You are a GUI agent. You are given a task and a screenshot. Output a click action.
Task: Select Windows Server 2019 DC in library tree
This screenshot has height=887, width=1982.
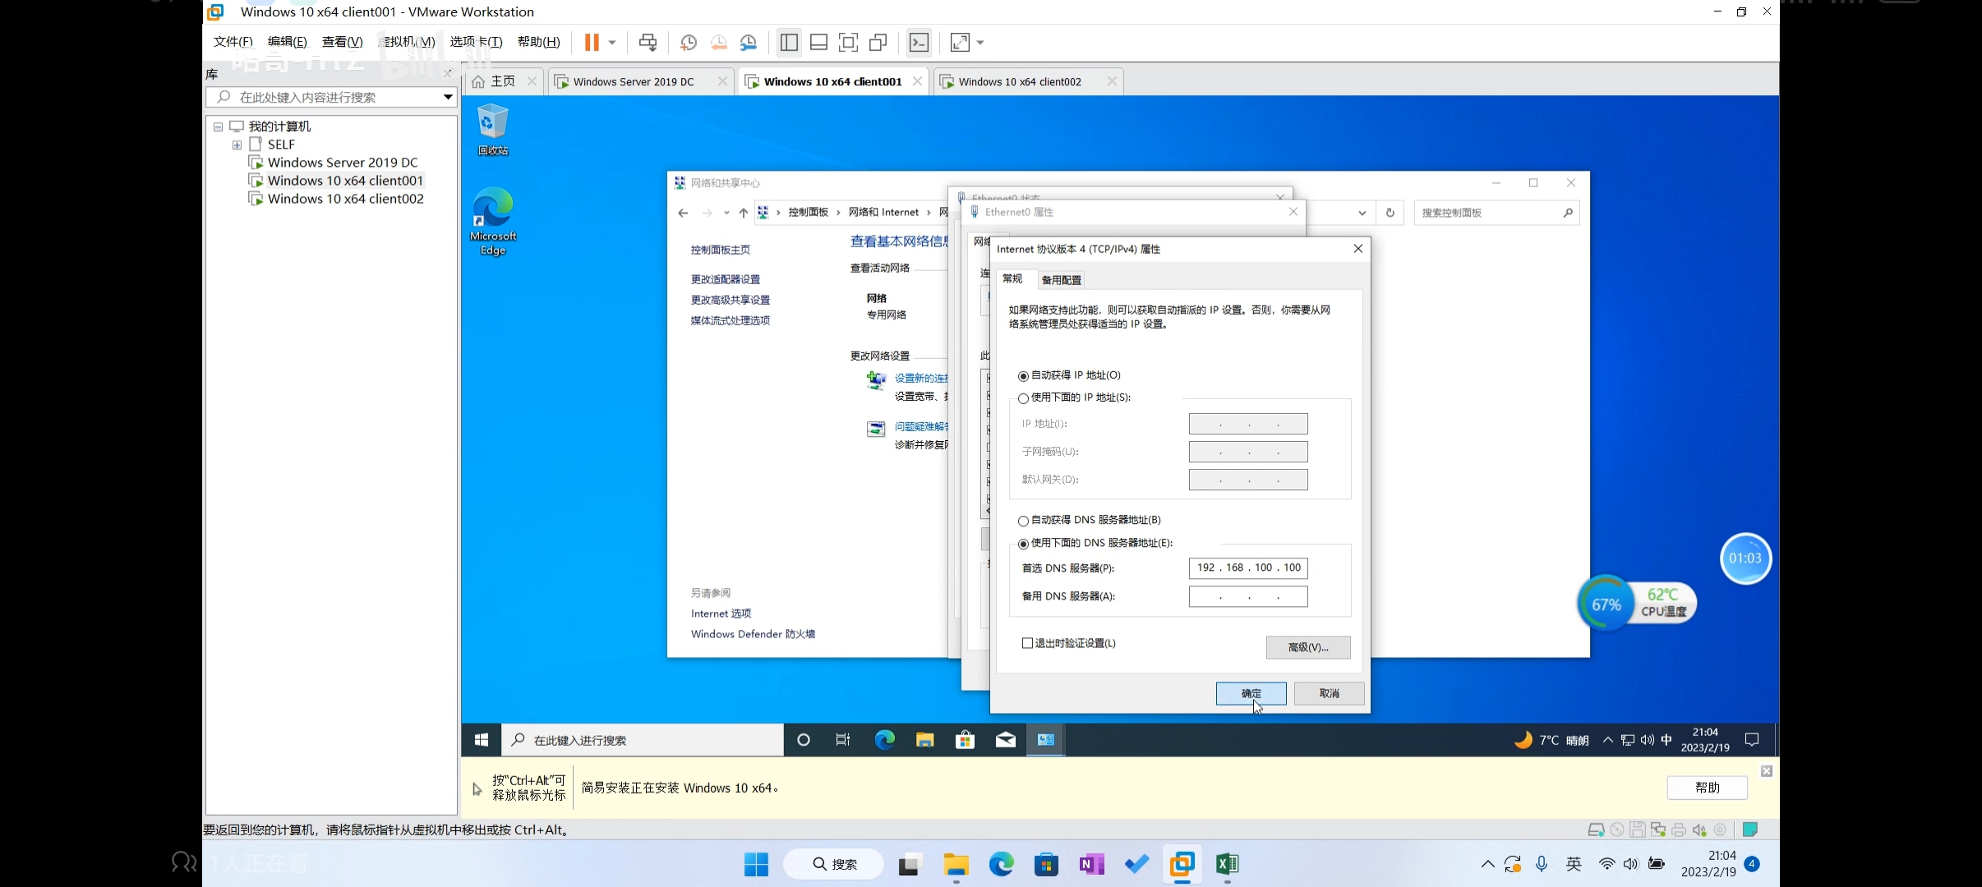343,163
